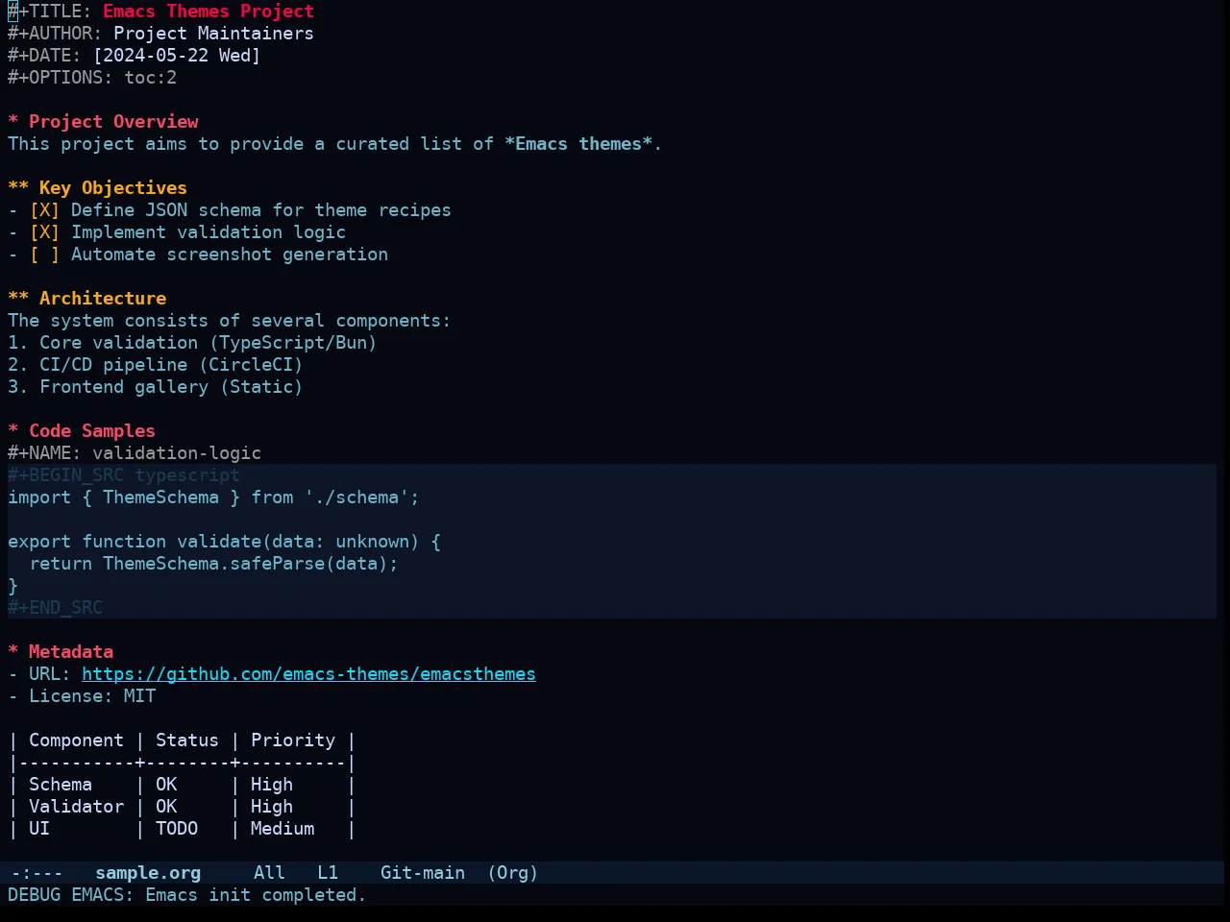This screenshot has height=922, width=1230.
Task: Collapse the Code Samples heading
Action: (82, 431)
